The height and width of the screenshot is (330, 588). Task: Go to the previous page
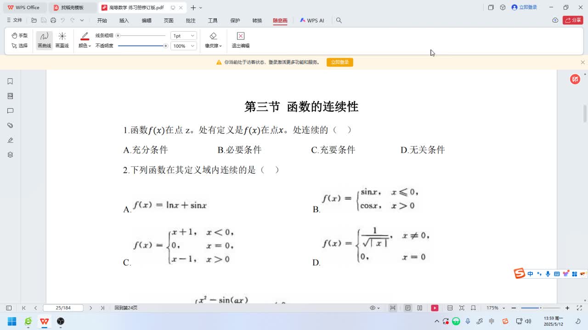pyautogui.click(x=35, y=308)
